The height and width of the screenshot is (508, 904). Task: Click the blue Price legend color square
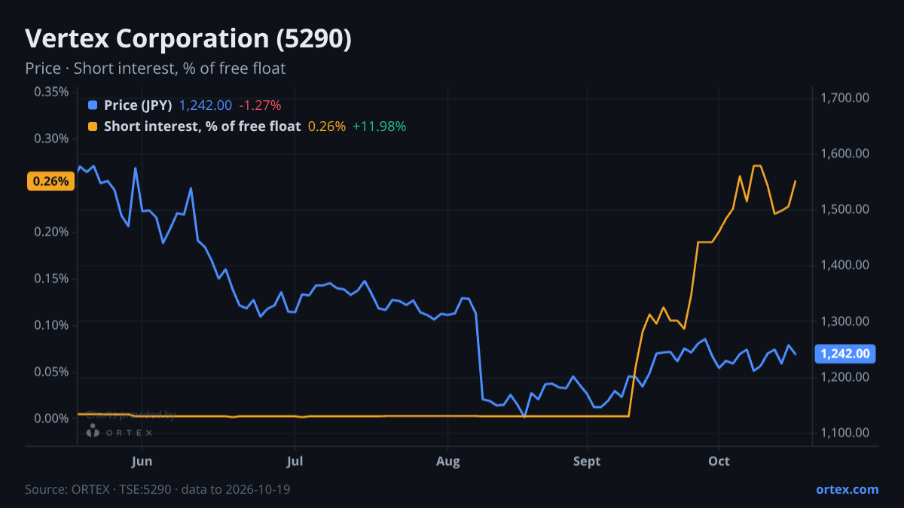pyautogui.click(x=93, y=105)
